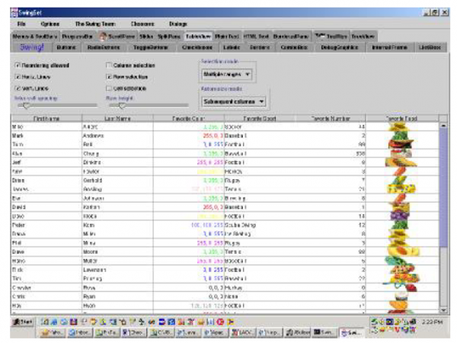The width and height of the screenshot is (457, 343).
Task: Click the Last Name column header
Action: pyautogui.click(x=117, y=119)
